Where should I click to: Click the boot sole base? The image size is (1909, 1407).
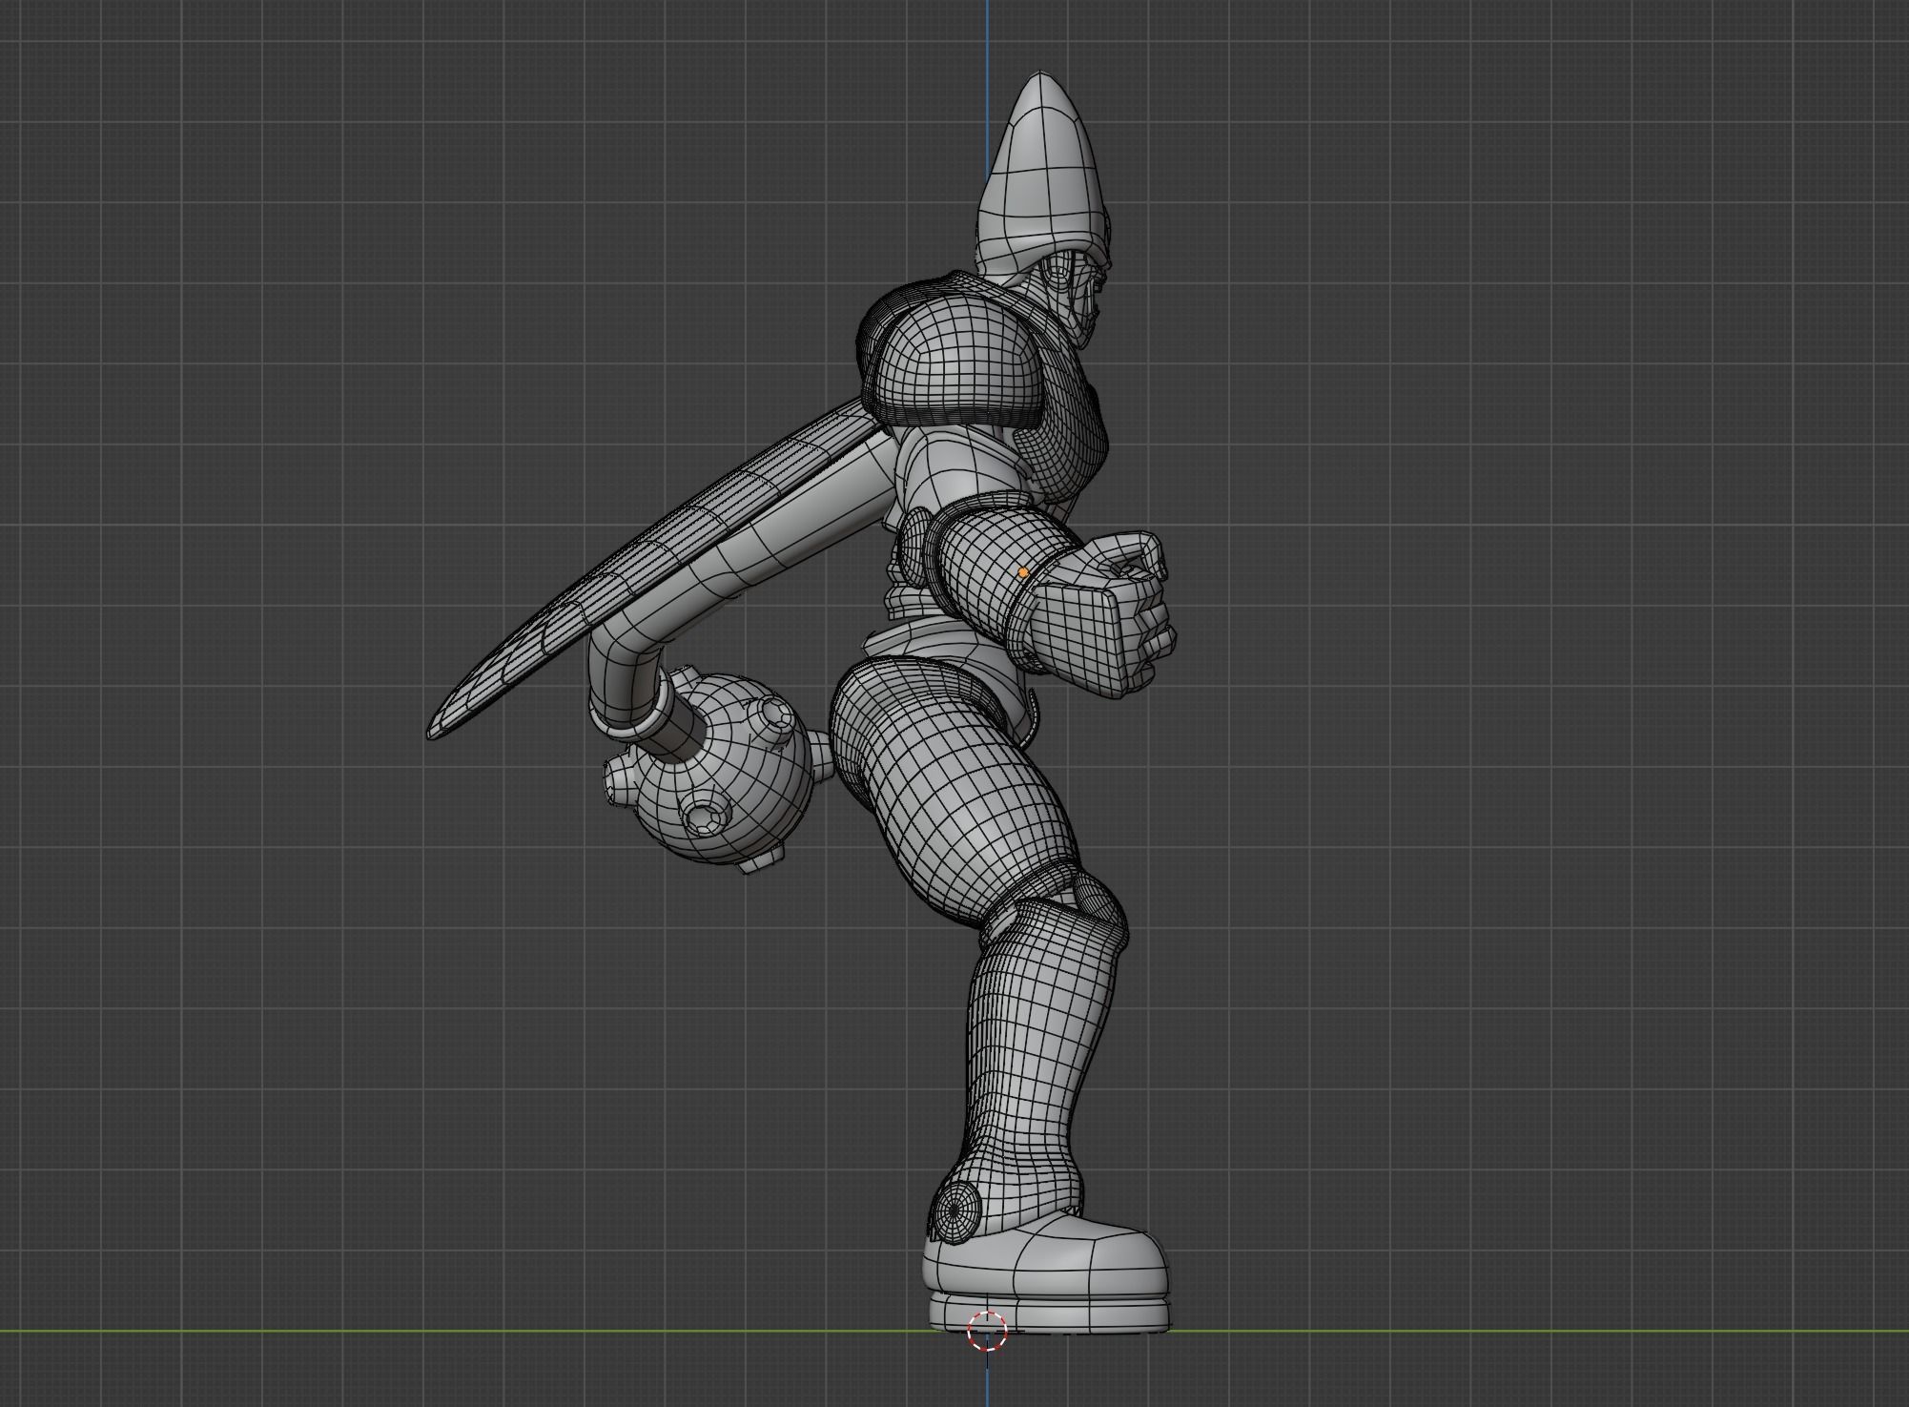pos(1049,1313)
